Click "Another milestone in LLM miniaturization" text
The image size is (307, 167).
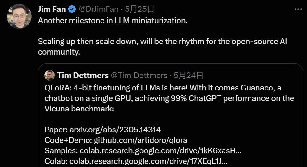point(113,21)
